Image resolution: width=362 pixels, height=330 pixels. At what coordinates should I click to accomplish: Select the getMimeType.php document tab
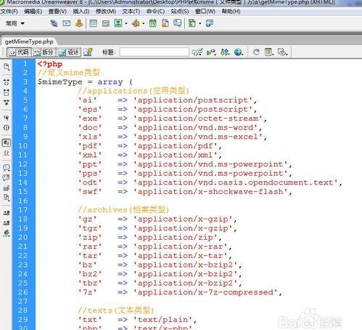coord(29,41)
